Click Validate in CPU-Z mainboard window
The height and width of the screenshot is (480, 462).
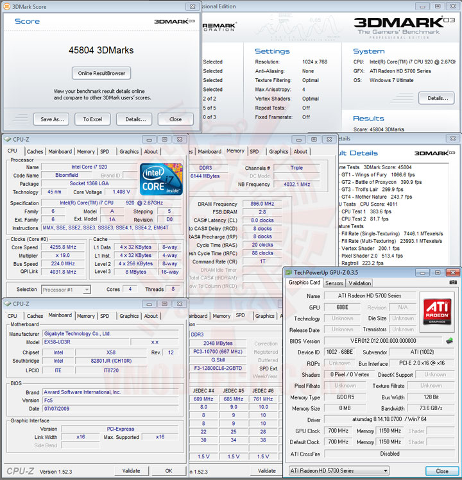132,471
